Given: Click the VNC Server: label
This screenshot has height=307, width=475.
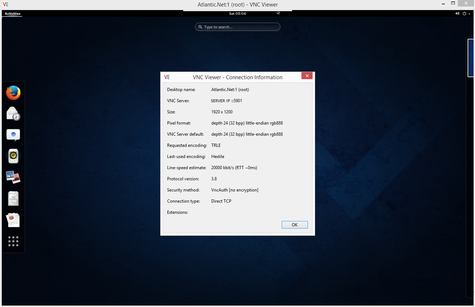Looking at the screenshot, I should tap(178, 101).
